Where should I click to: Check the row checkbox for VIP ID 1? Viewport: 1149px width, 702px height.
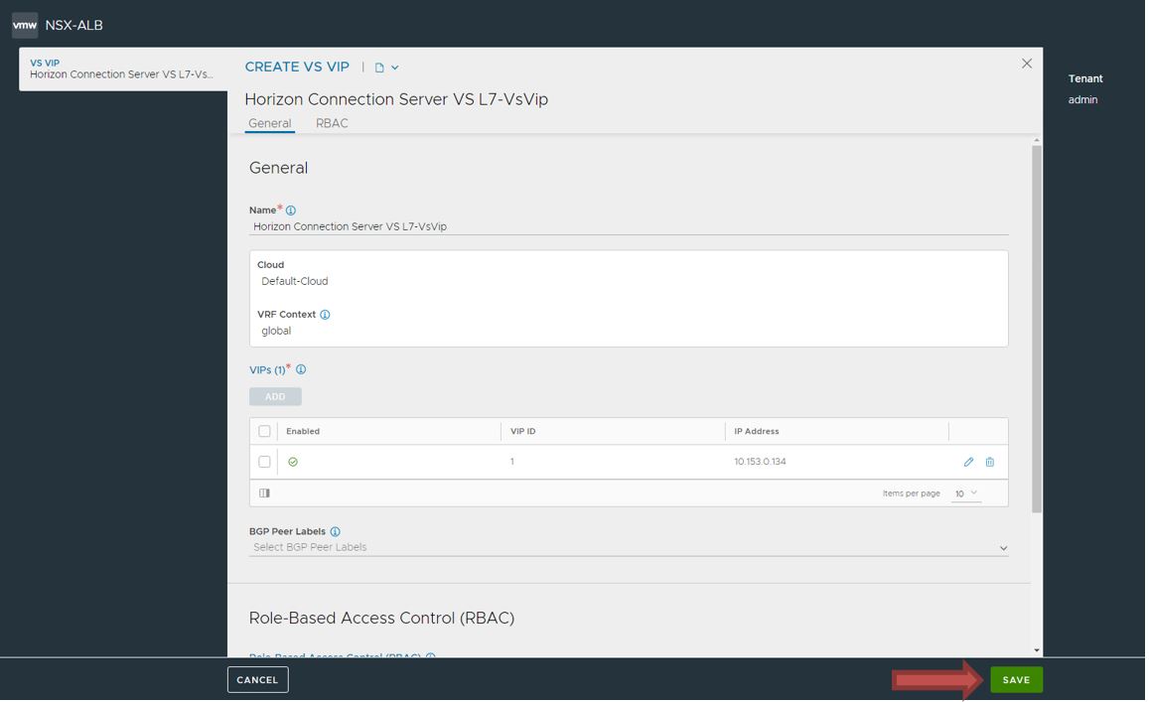click(x=264, y=462)
